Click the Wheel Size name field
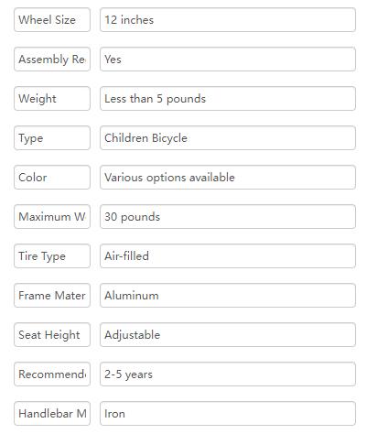Screen dimensions: 366x434 click(52, 20)
